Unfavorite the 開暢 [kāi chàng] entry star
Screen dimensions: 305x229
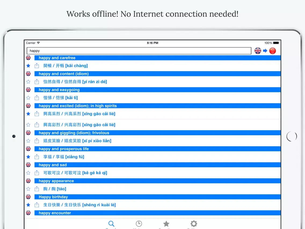[x=28, y=66]
